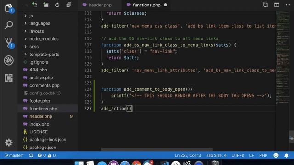
Task: Click line number 224 in gutter
Action: point(88,89)
